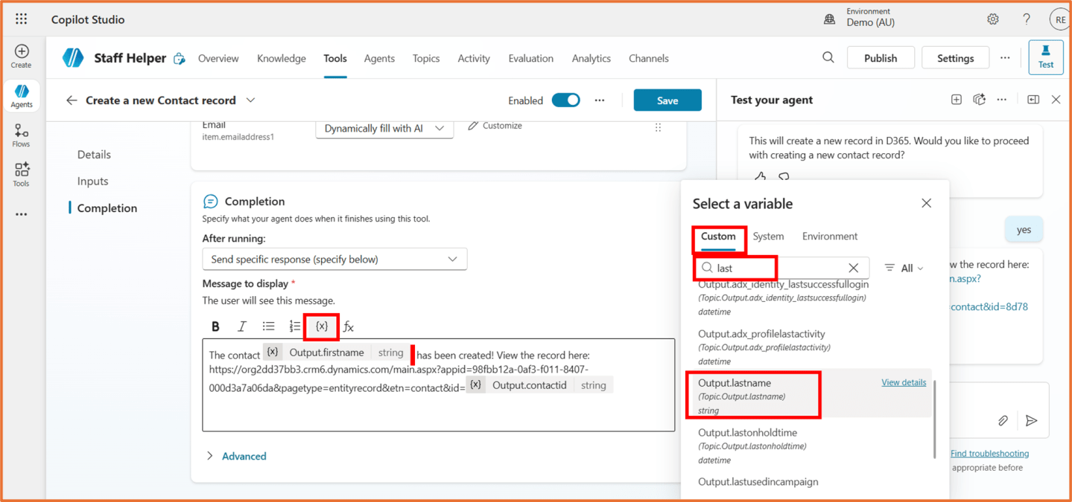Open the After running dropdown

(334, 259)
